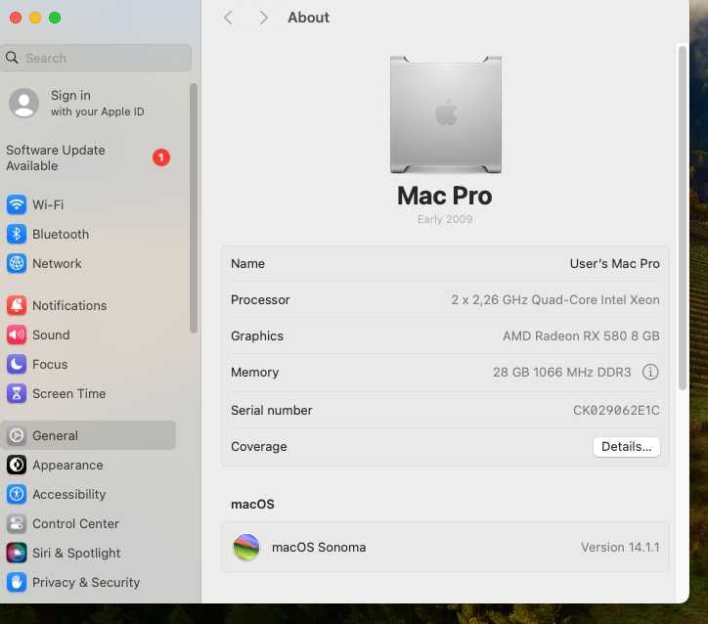Click the green full screen button
This screenshot has width=708, height=624.
(55, 18)
